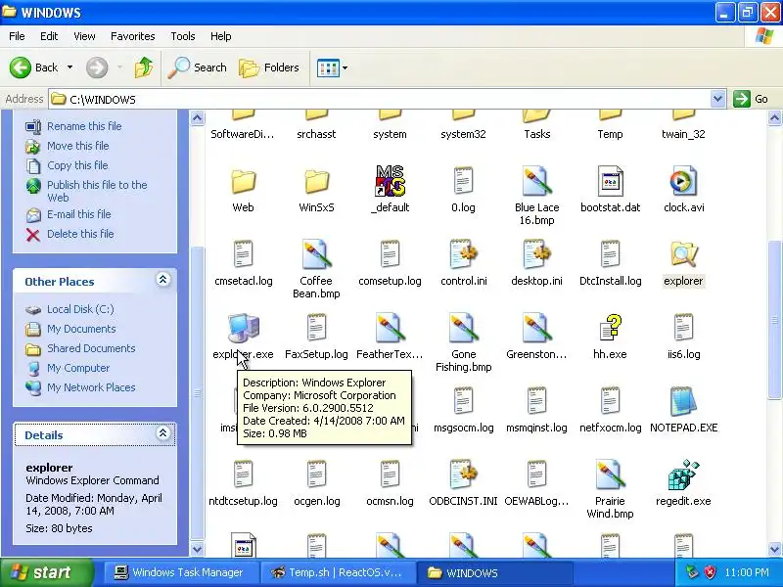Select the WinSxS folder

point(316,181)
